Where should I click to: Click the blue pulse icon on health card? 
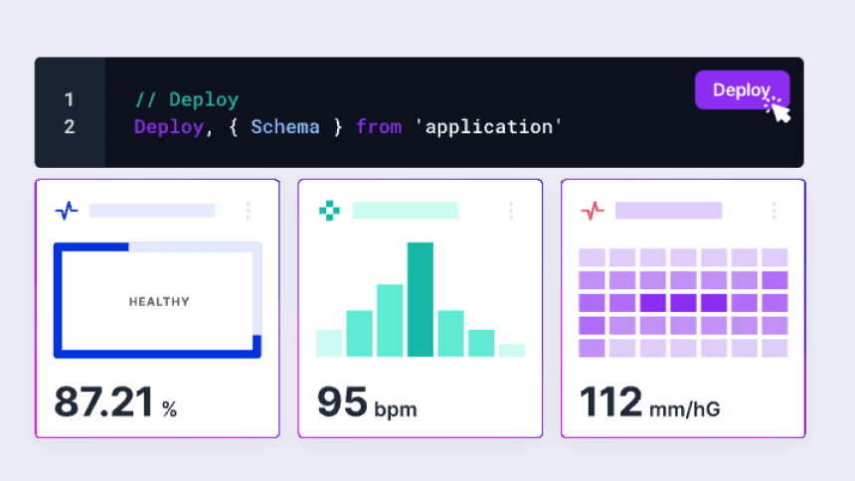(x=67, y=211)
